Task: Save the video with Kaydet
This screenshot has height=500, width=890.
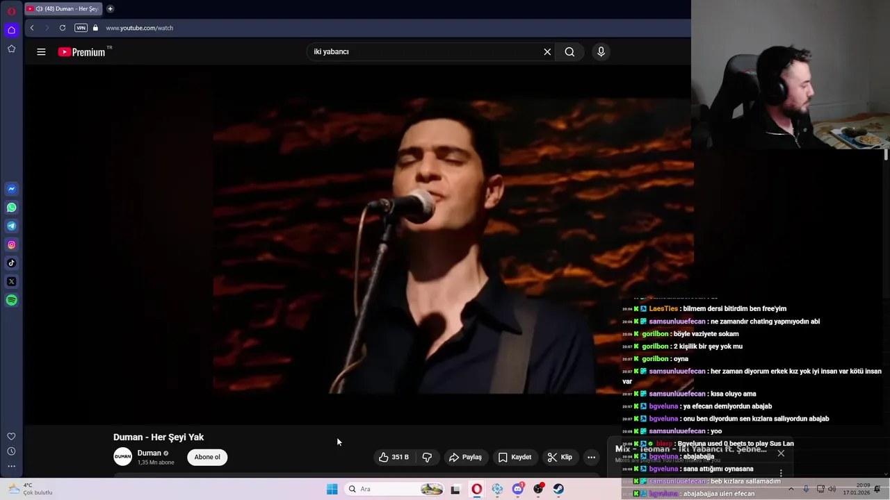Action: (515, 457)
